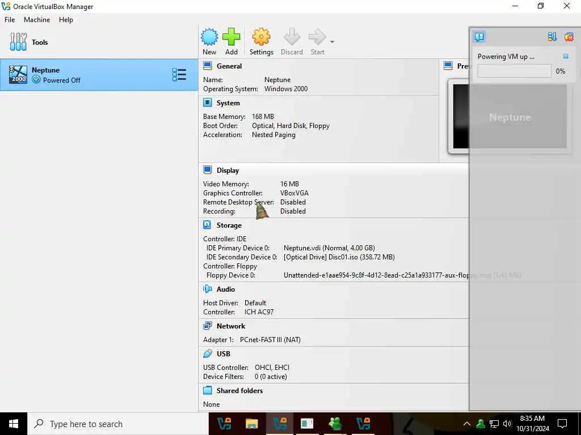Click the Display section screen icon
The image size is (581, 435).
tap(208, 170)
